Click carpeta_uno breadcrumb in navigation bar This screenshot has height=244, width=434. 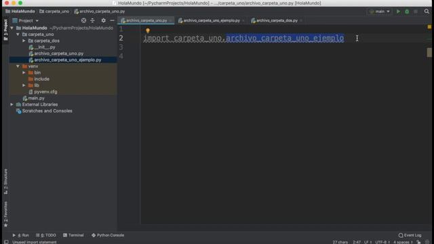[x=54, y=12]
